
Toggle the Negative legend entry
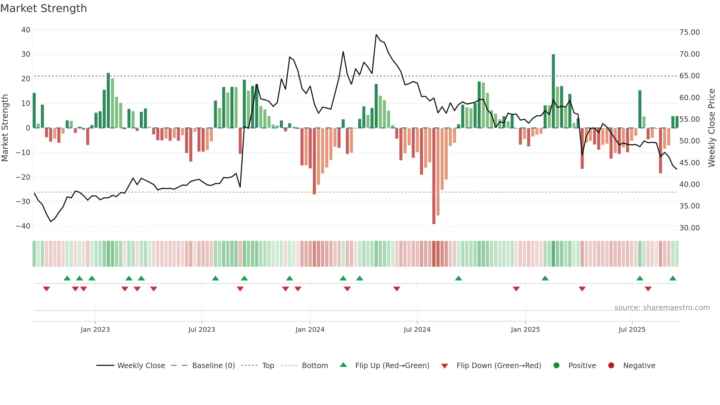tap(631, 365)
